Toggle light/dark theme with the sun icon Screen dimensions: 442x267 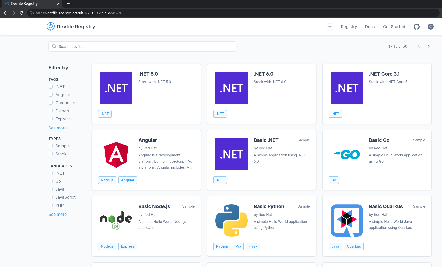(330, 26)
